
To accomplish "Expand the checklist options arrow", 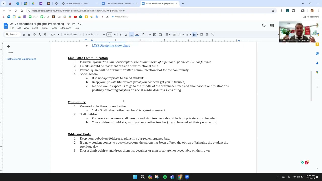I will coord(183,35).
